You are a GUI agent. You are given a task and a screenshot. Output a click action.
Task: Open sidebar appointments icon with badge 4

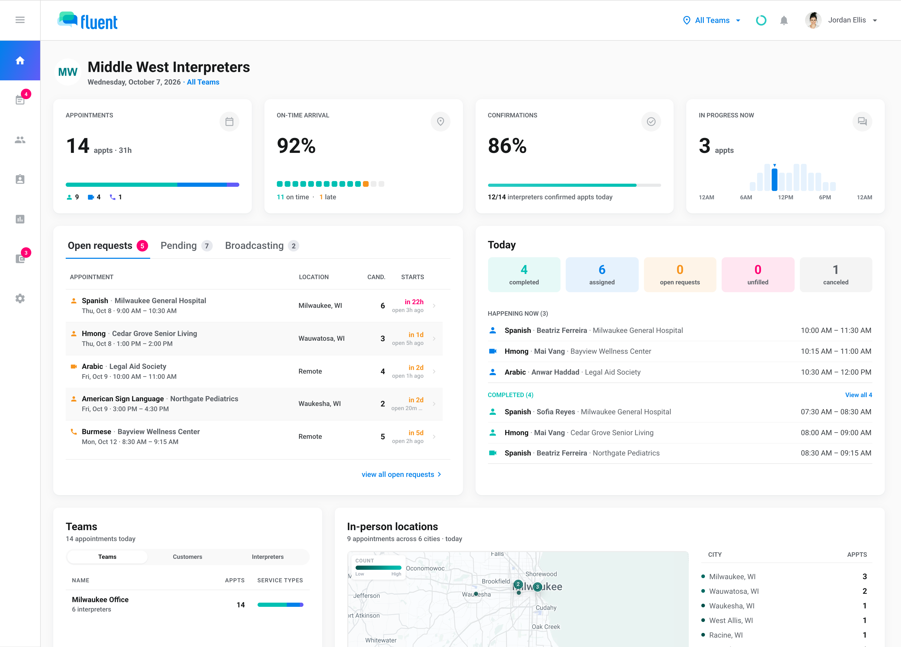(20, 100)
